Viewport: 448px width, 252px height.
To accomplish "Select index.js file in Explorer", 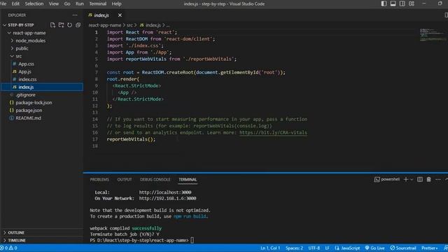I will pyautogui.click(x=42, y=87).
